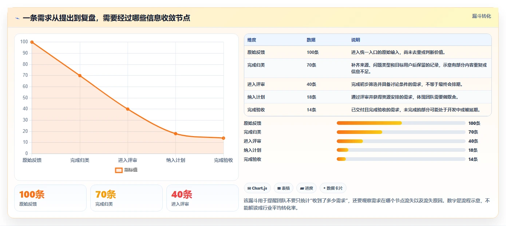Image resolution: width=506 pixels, height=226 pixels.
Task: Select the Chart.js chip
Action: point(257,188)
